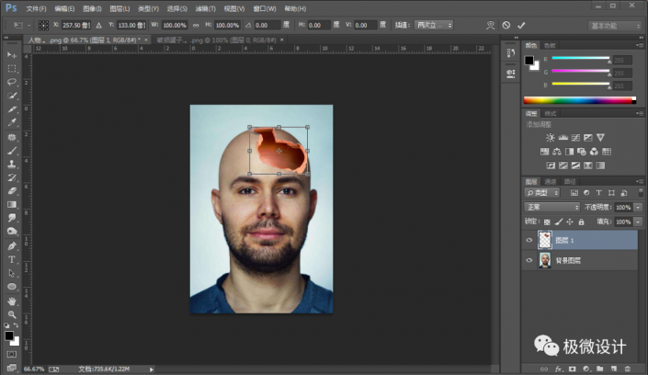The image size is (648, 375).
Task: Toggle the warp mode icon in the options bar
Action: 490,25
